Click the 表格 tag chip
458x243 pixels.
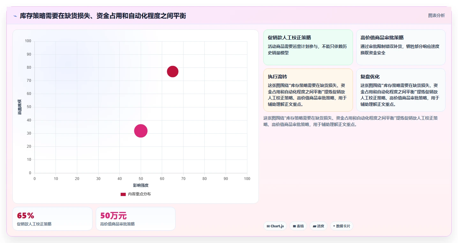(298, 226)
